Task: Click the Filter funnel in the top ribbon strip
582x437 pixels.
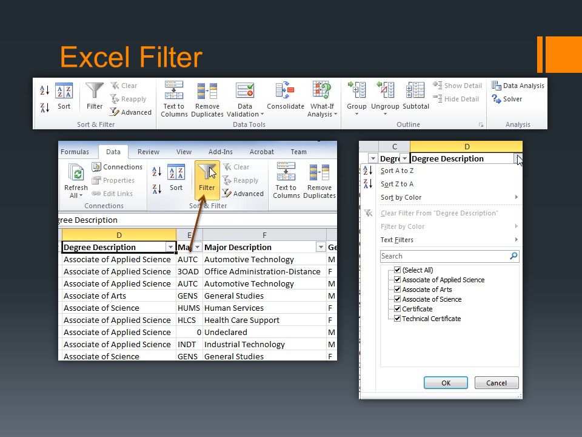Action: pos(95,97)
